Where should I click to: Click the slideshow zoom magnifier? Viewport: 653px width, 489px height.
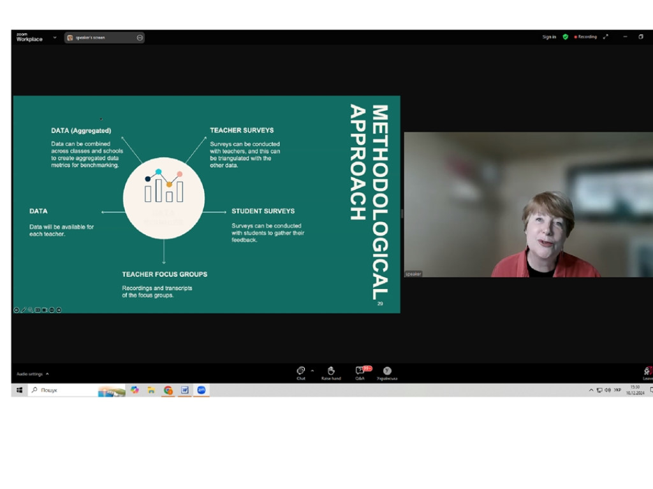point(31,310)
